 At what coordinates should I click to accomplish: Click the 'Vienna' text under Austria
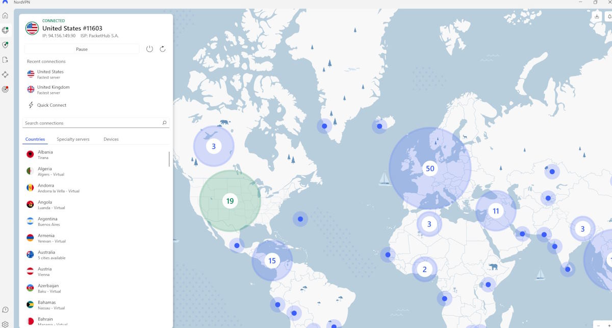click(x=43, y=275)
